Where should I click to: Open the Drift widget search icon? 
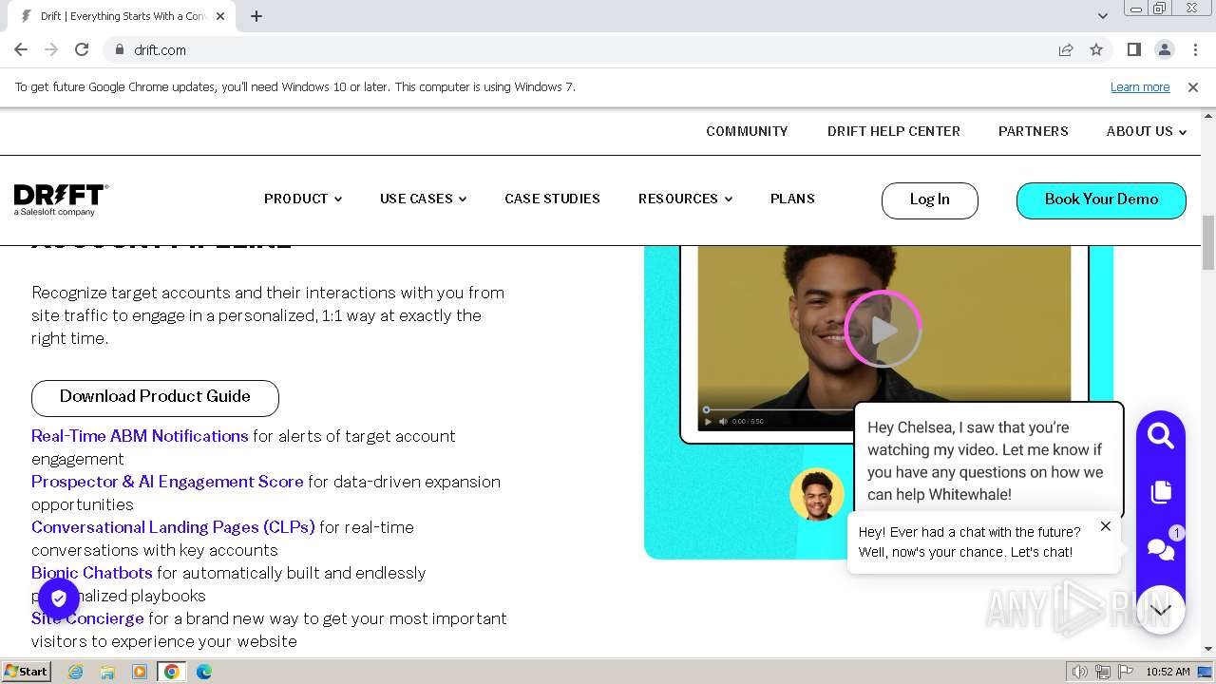[x=1160, y=436]
